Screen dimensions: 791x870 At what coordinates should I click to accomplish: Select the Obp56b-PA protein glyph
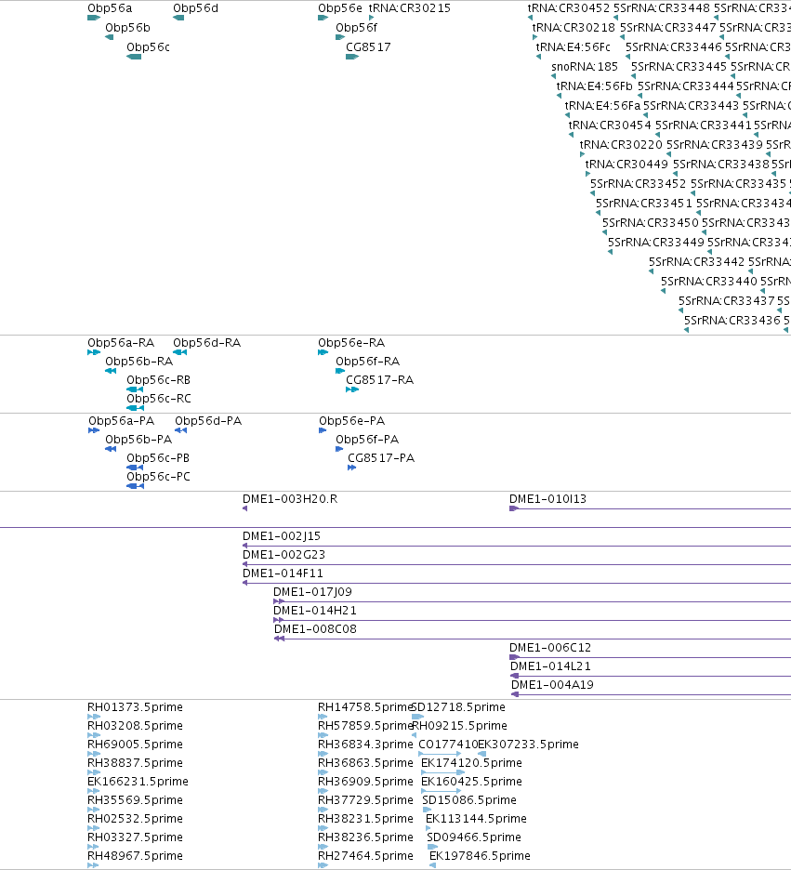coord(111,449)
